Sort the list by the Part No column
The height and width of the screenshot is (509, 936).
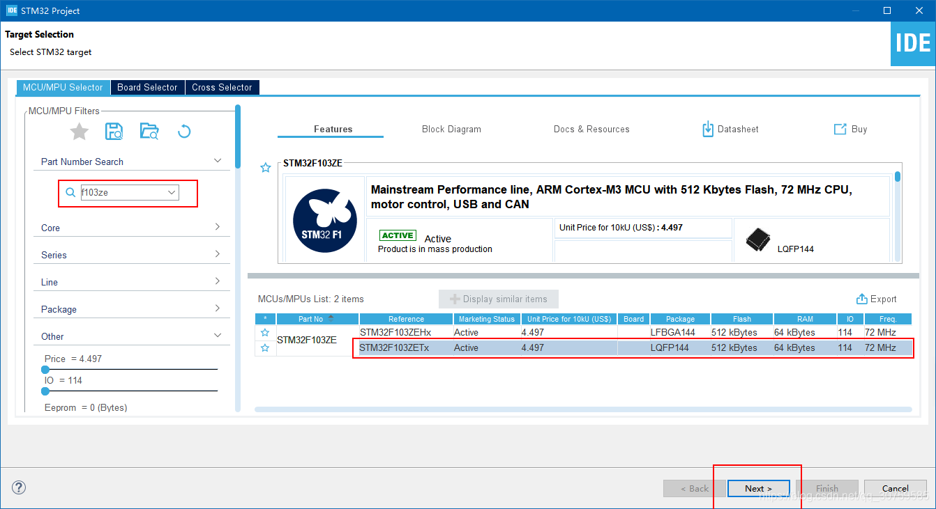(x=317, y=319)
